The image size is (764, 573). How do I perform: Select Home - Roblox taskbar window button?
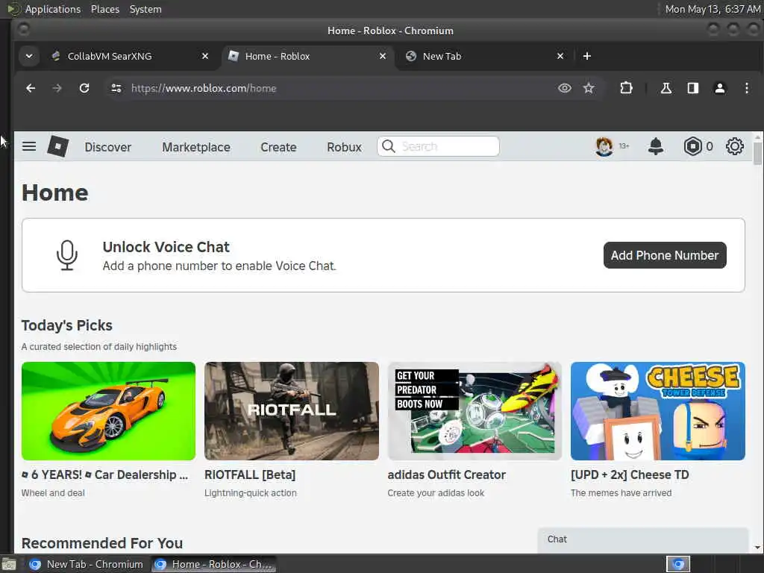coord(213,564)
